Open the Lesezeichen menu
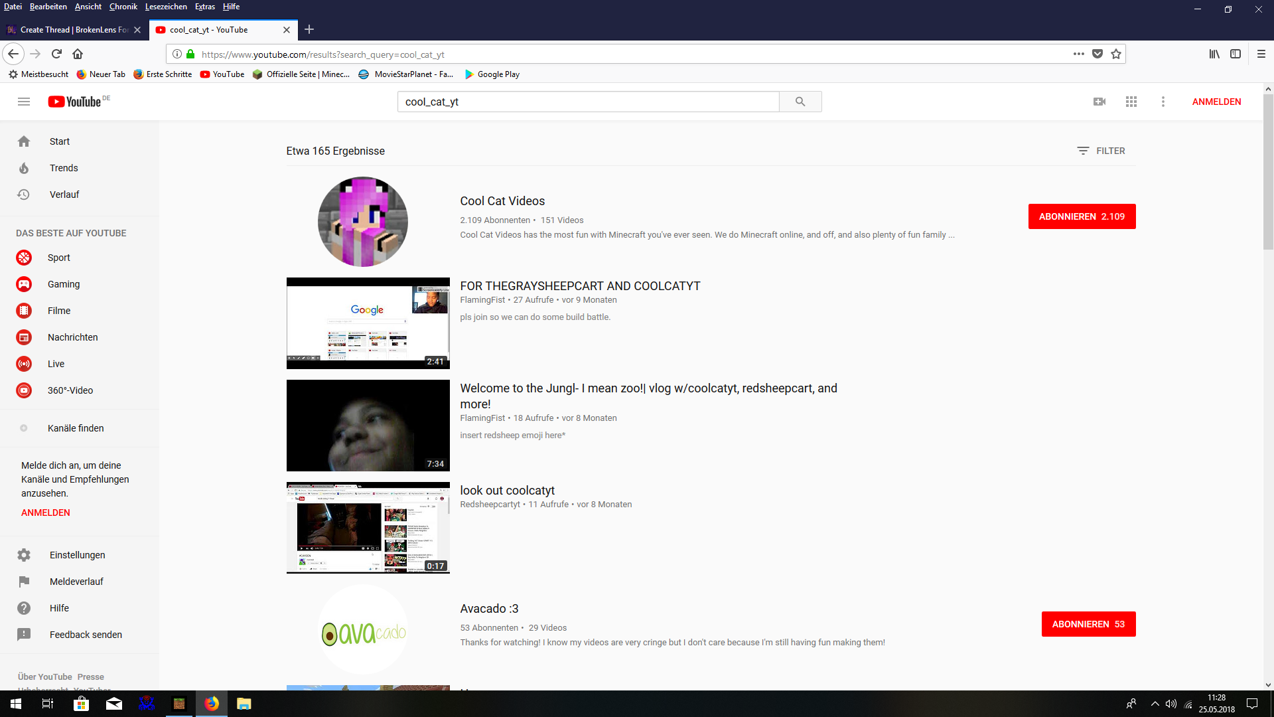The image size is (1274, 717). [x=166, y=7]
